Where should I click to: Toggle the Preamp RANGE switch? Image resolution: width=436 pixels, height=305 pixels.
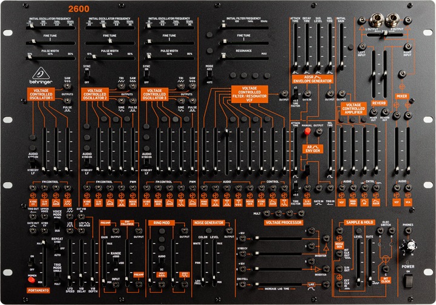(116, 263)
